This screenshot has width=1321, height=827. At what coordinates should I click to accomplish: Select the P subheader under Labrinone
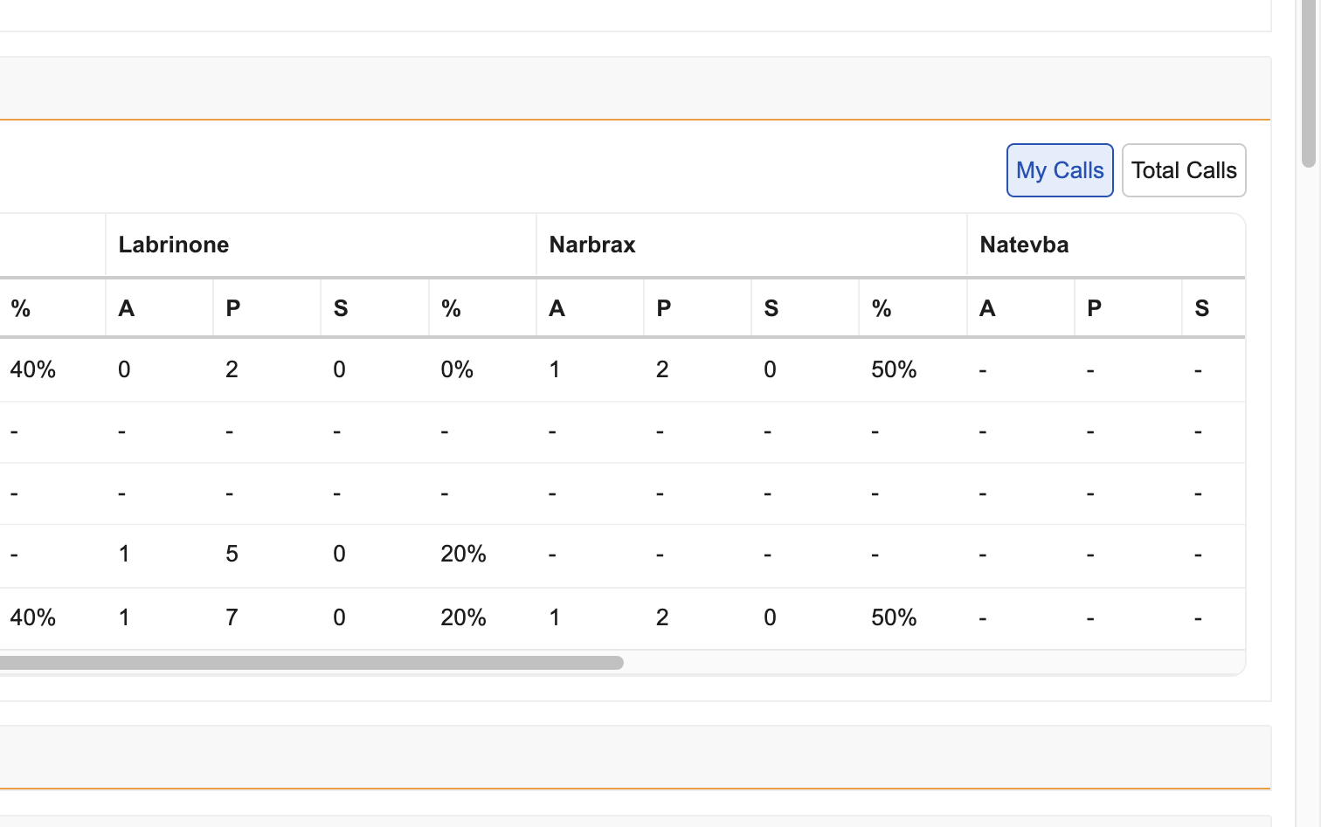click(233, 308)
